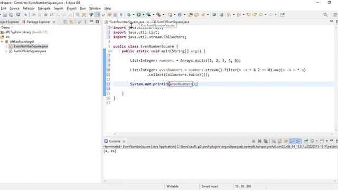
Task: Click the Clear Console icon
Action: pos(274,141)
